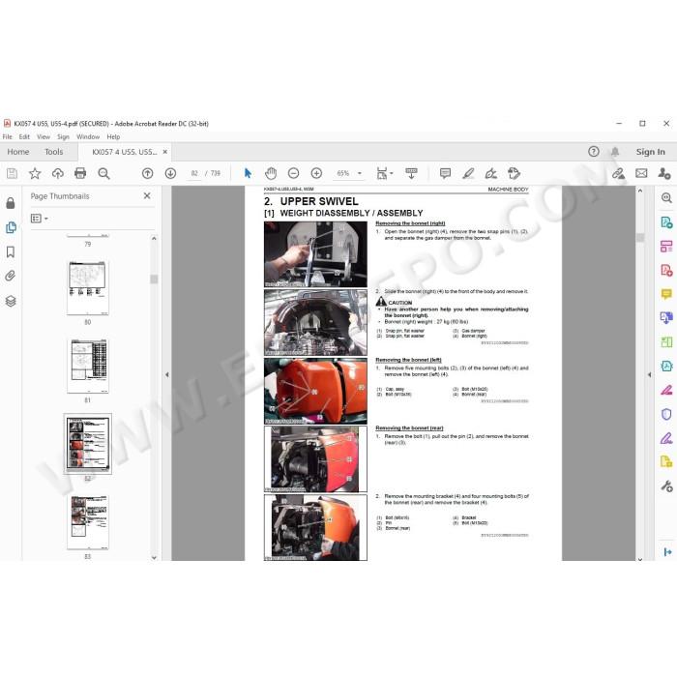
Task: Send the file by email envelope icon
Action: tap(641, 173)
